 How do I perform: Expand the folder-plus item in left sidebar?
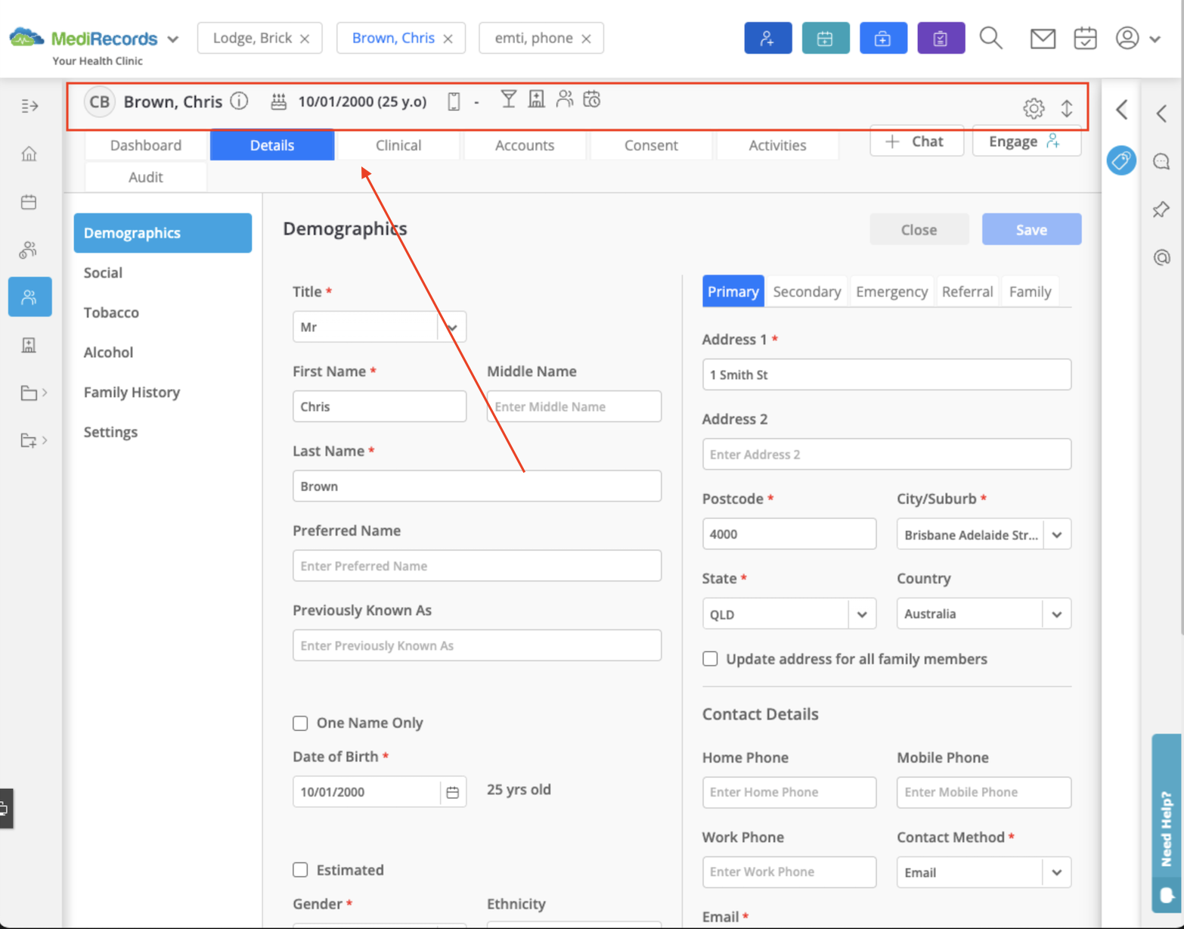(x=33, y=440)
